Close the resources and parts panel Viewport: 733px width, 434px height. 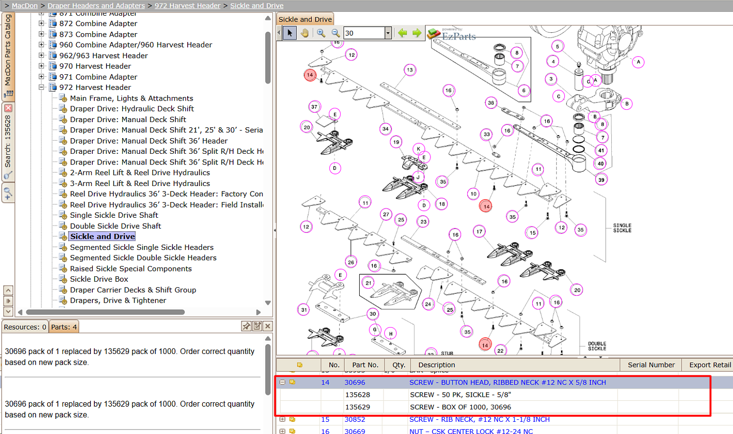(268, 326)
